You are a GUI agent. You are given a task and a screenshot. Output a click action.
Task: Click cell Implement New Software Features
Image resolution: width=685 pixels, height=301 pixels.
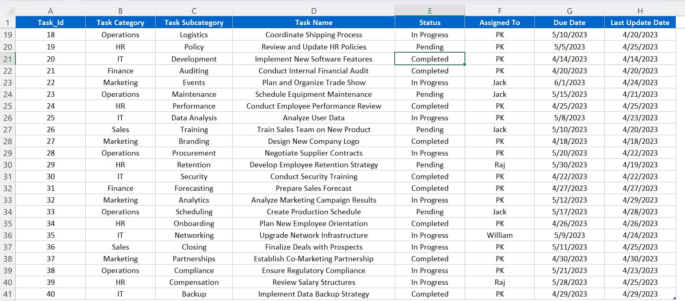[313, 59]
